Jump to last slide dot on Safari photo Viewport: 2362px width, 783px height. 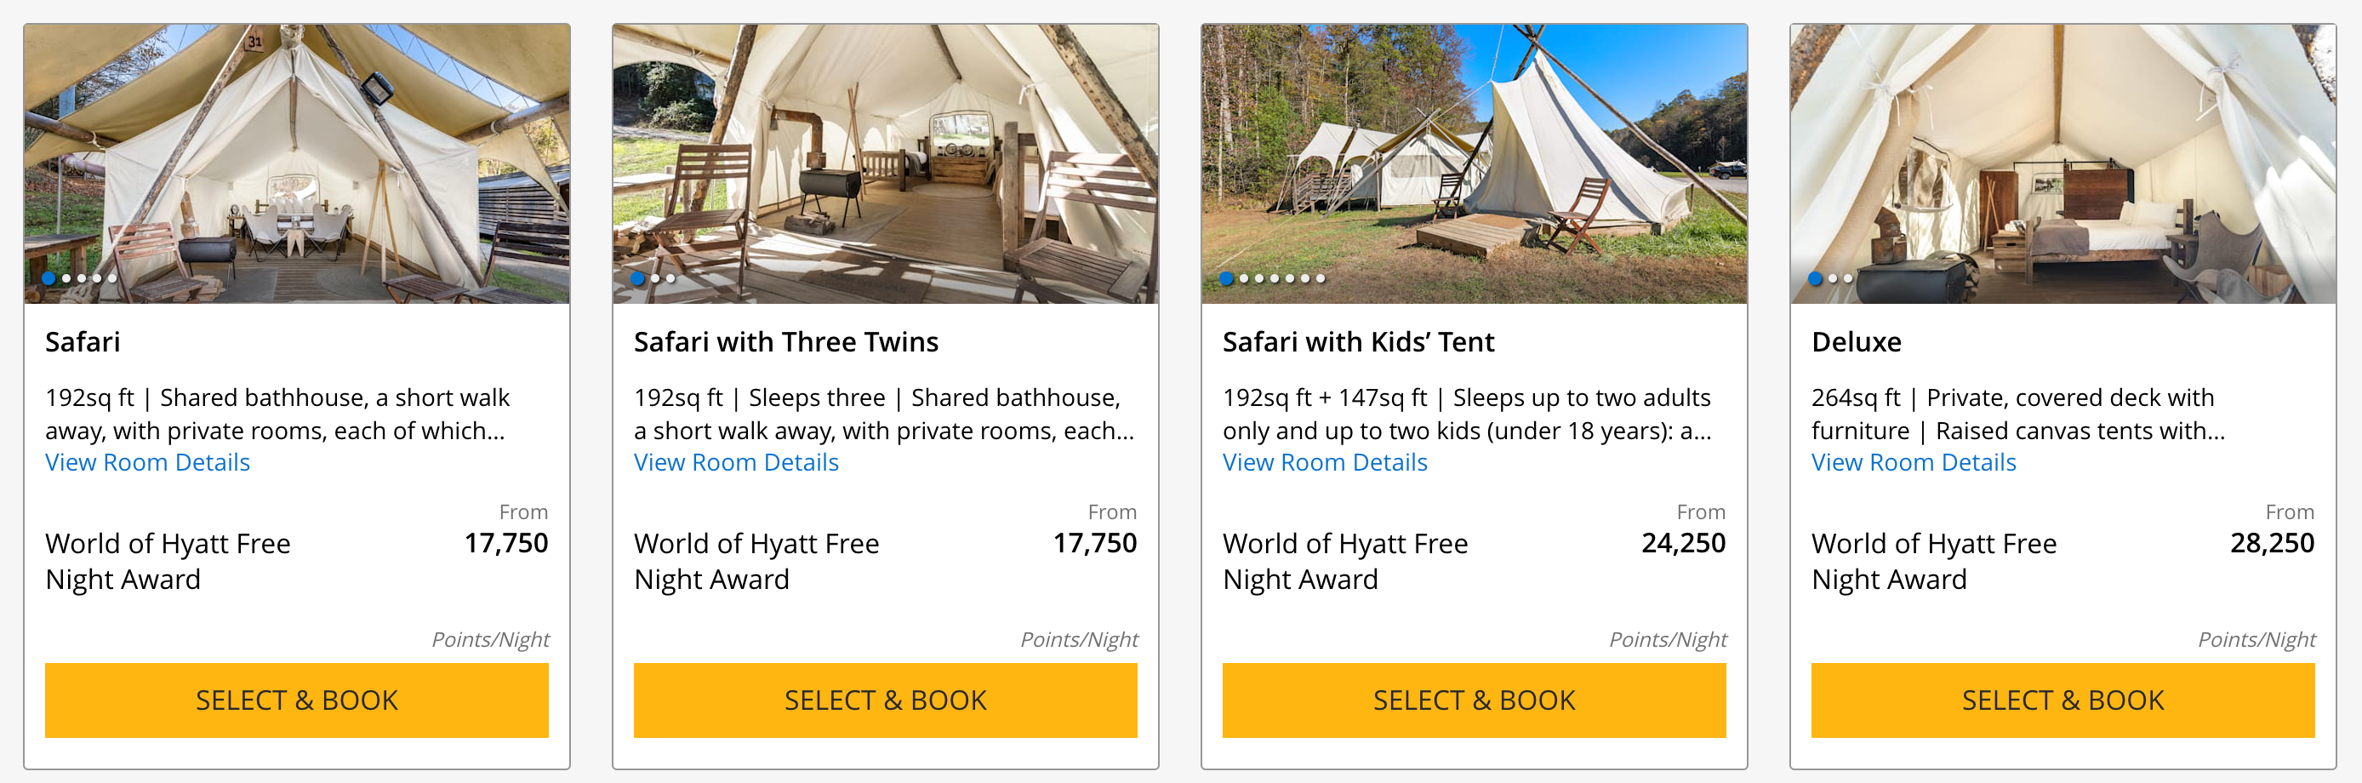click(113, 277)
